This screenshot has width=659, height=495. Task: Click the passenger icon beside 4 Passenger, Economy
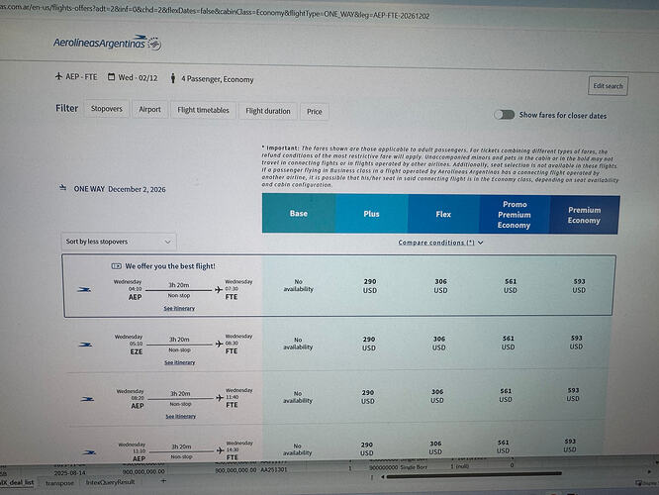tap(173, 79)
